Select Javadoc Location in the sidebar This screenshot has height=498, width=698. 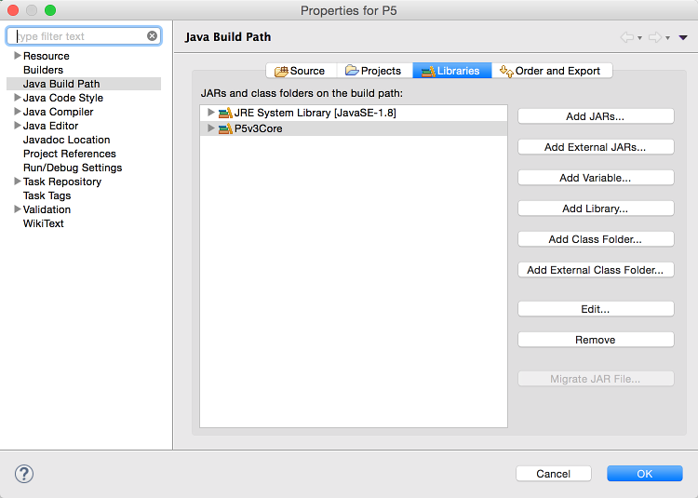click(66, 140)
